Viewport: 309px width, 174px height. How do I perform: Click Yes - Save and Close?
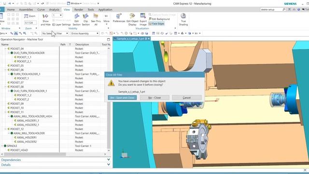(122, 98)
